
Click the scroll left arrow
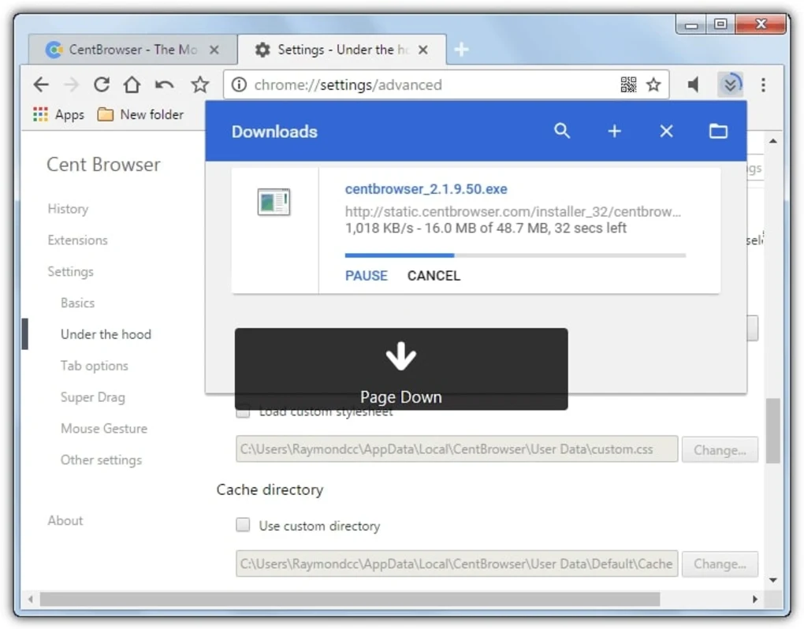click(30, 599)
